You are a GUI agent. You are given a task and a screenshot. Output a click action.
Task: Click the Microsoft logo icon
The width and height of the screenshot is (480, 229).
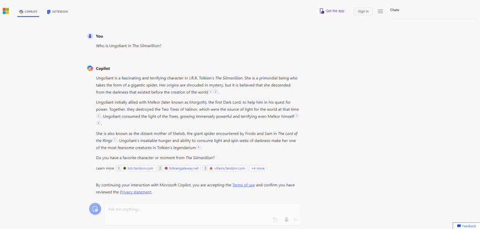(x=6, y=11)
